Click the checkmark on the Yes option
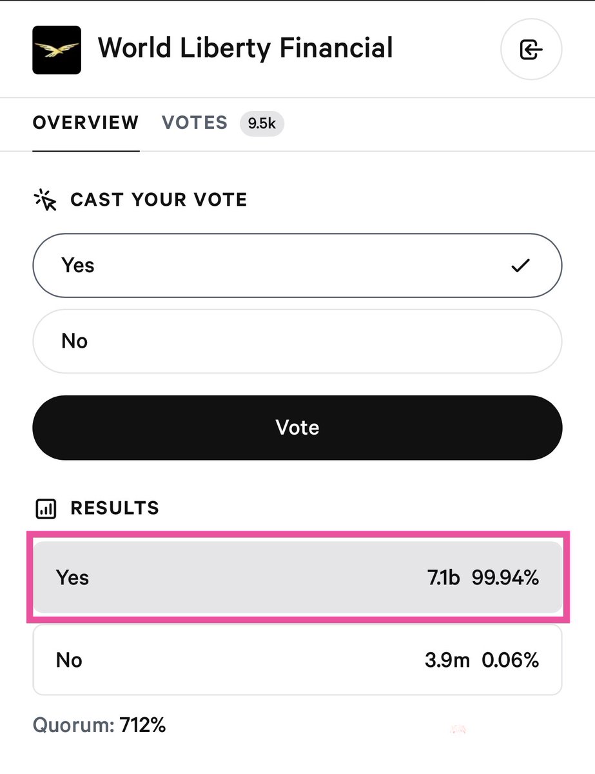 pyautogui.click(x=520, y=265)
